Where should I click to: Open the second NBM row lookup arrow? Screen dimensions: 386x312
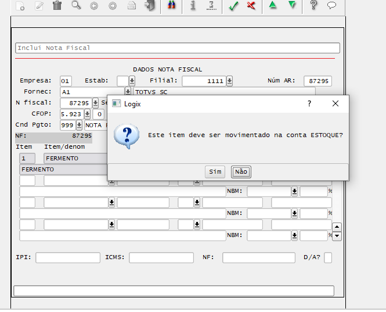pyautogui.click(x=294, y=213)
